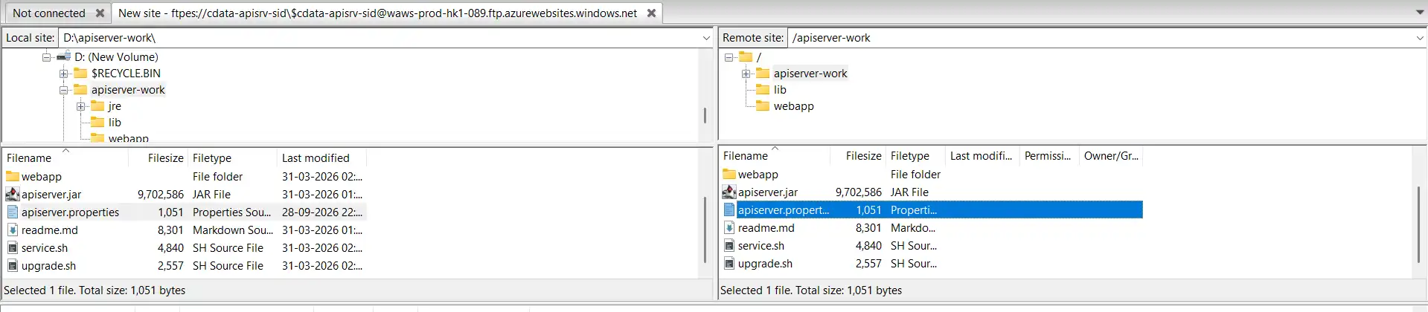Screen dimensions: 1428x312
Task: Select apiserver-work folder in local tree
Action: coord(128,90)
